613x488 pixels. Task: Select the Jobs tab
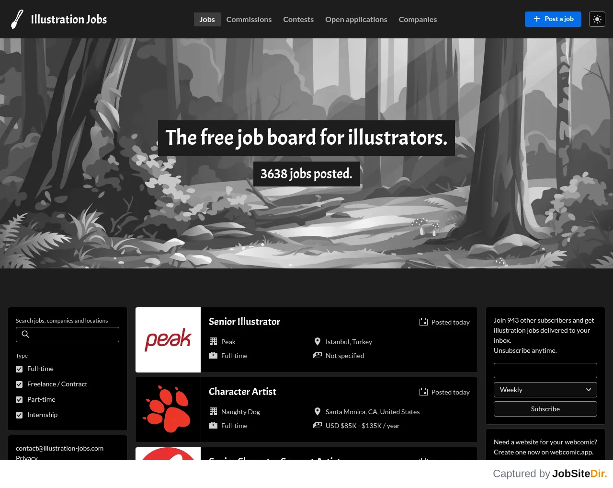point(207,19)
